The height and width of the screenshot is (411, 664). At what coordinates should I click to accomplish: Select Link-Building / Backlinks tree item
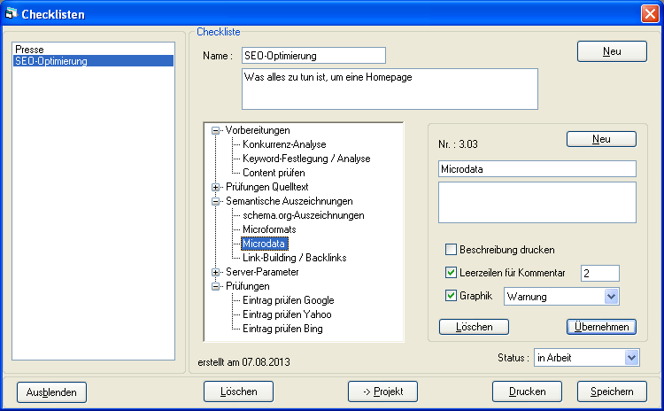[294, 258]
